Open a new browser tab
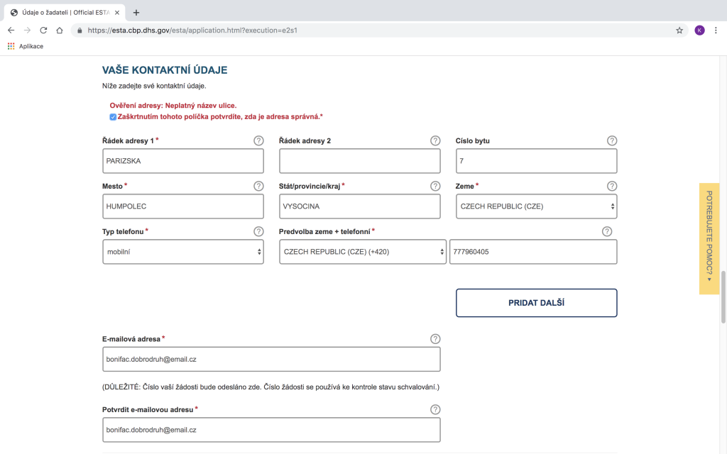Screen dimensions: 727x454 [x=136, y=12]
